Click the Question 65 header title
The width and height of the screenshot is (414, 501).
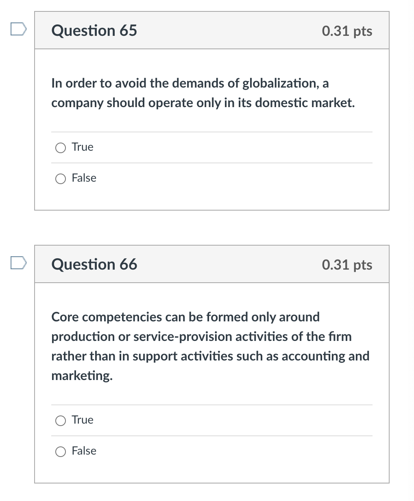click(x=94, y=31)
